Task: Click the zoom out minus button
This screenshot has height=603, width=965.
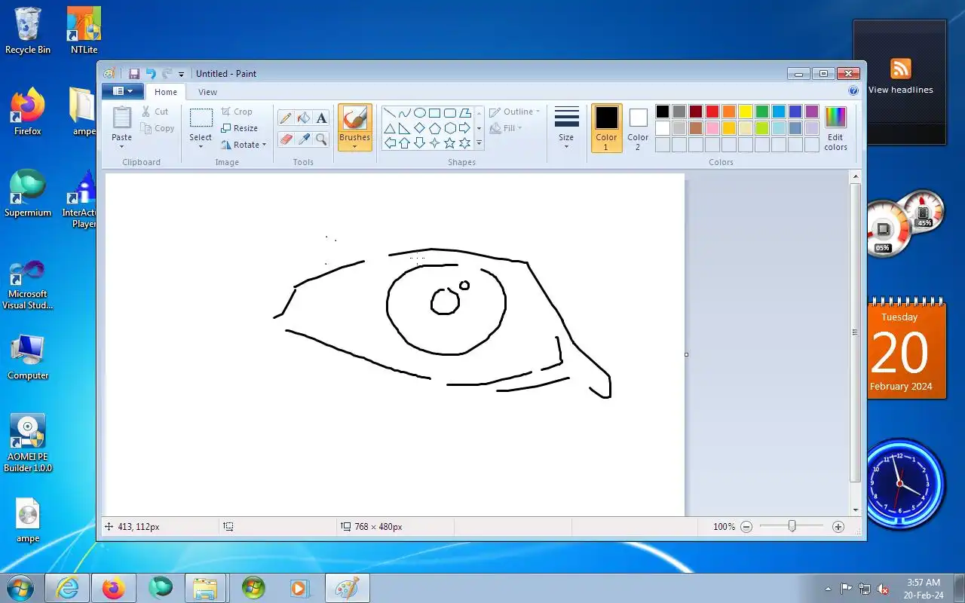Action: (746, 527)
